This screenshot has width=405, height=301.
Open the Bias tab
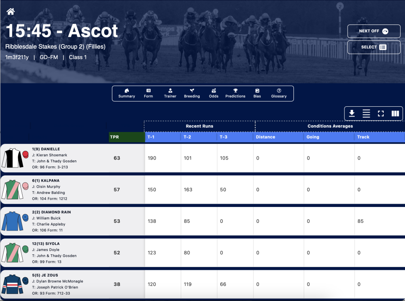(257, 93)
